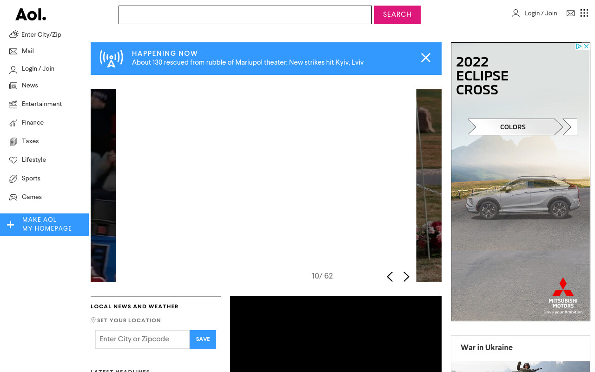Image resolution: width=595 pixels, height=372 pixels.
Task: Click the next slide preview image
Action: click(429, 186)
